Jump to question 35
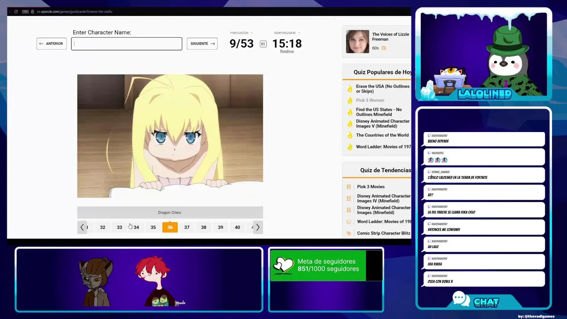 coord(153,227)
